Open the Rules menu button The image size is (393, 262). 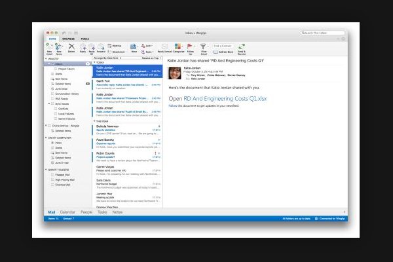147,52
